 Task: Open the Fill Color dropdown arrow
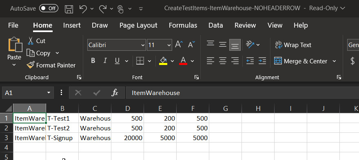173,61
